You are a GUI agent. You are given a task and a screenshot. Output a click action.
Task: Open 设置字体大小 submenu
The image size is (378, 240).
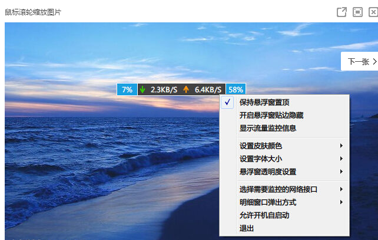pyautogui.click(x=284, y=159)
